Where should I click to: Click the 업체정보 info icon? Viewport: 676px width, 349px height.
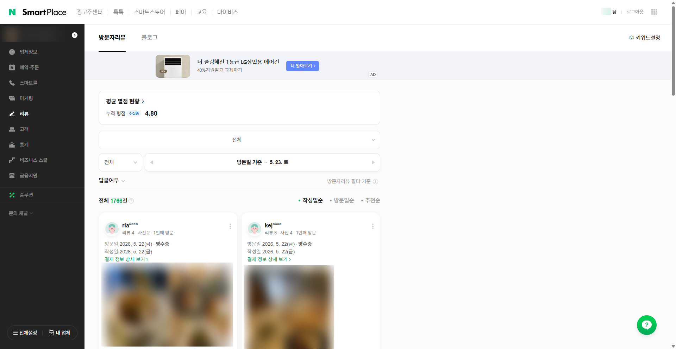(12, 52)
